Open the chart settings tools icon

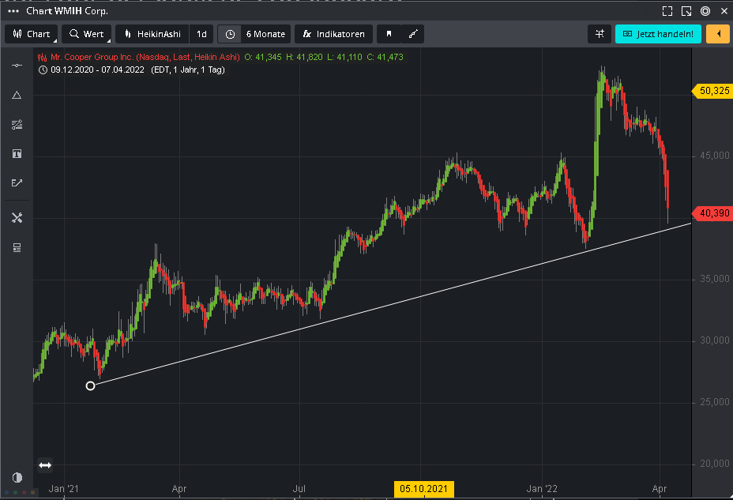[x=17, y=218]
